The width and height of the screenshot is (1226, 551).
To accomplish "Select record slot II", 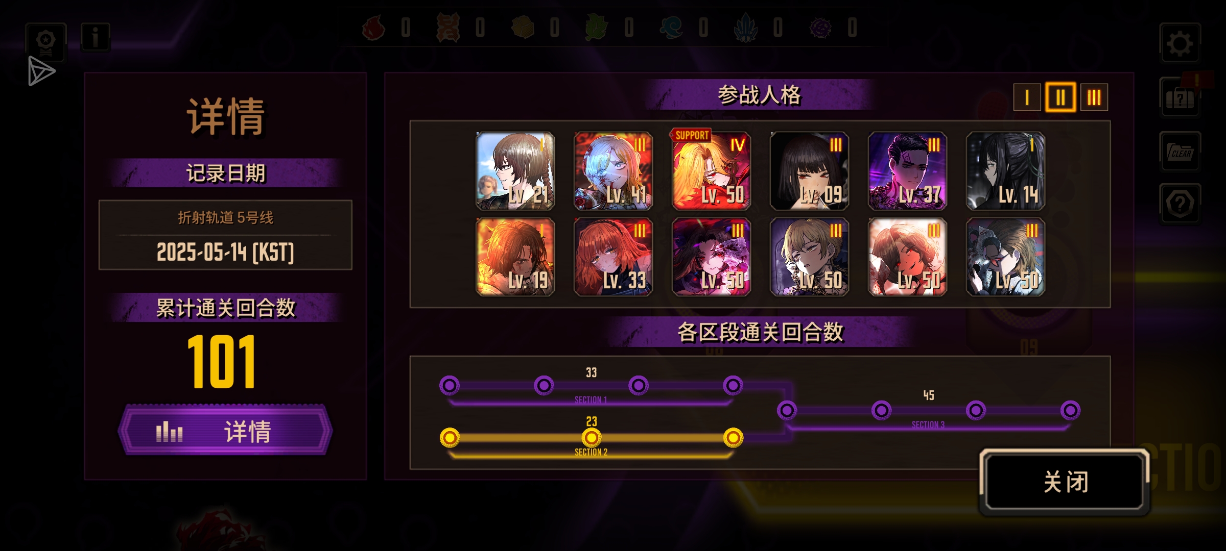I will click(1060, 97).
